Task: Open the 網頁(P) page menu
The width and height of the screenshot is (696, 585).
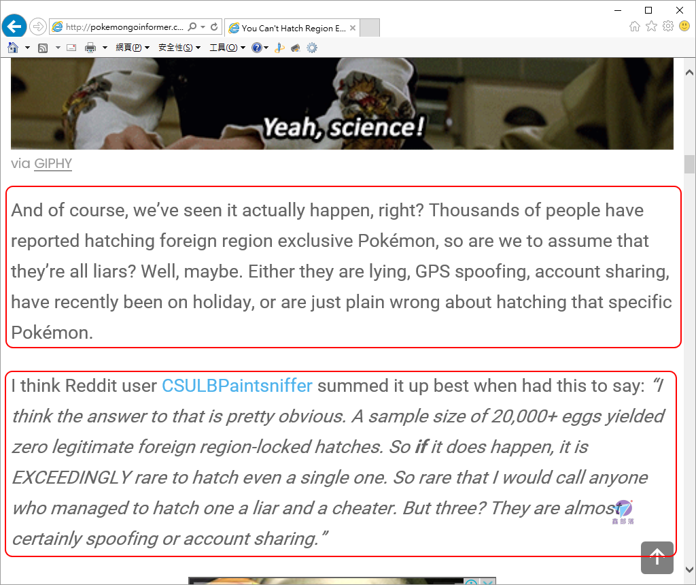Action: (133, 48)
